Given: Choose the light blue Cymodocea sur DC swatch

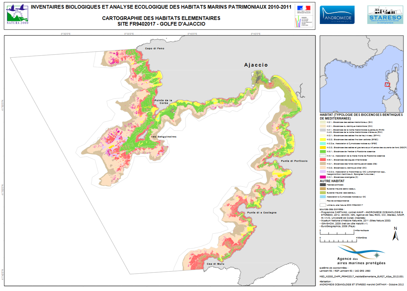Looking at the screenshot, I should pyautogui.click(x=322, y=197).
